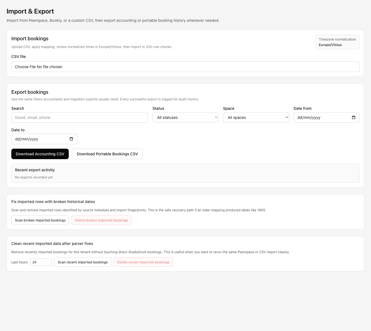Download the Portable Bookings CSV

(x=107, y=154)
